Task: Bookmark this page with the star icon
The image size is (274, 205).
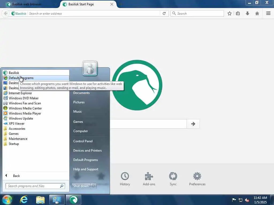Action: [x=230, y=13]
